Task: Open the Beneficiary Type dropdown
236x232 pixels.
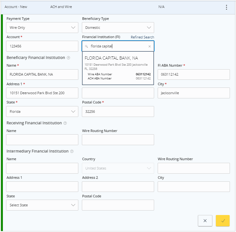Action: [x=118, y=28]
